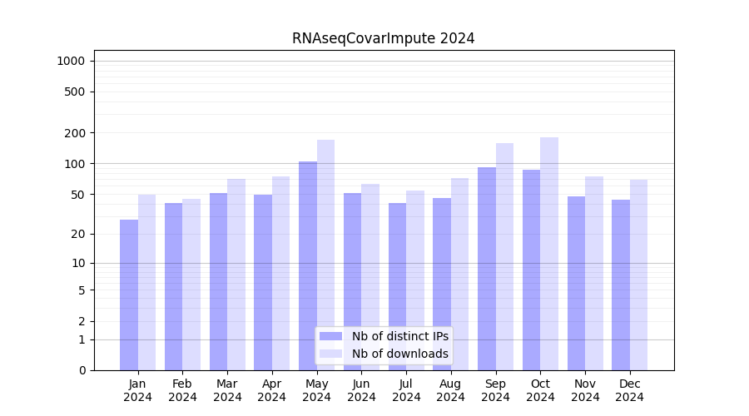The image size is (749, 416).
Task: Click the dark blue distinct IPs legend swatch
Action: [330, 336]
